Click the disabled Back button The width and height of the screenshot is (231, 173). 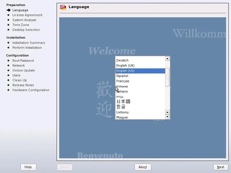point(64,167)
